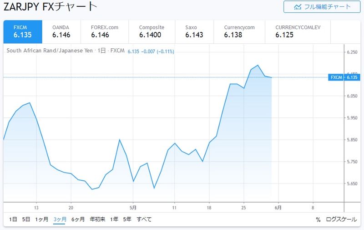The image size is (364, 230).
Task: Toggle the ログスケール log scale
Action: (x=341, y=220)
